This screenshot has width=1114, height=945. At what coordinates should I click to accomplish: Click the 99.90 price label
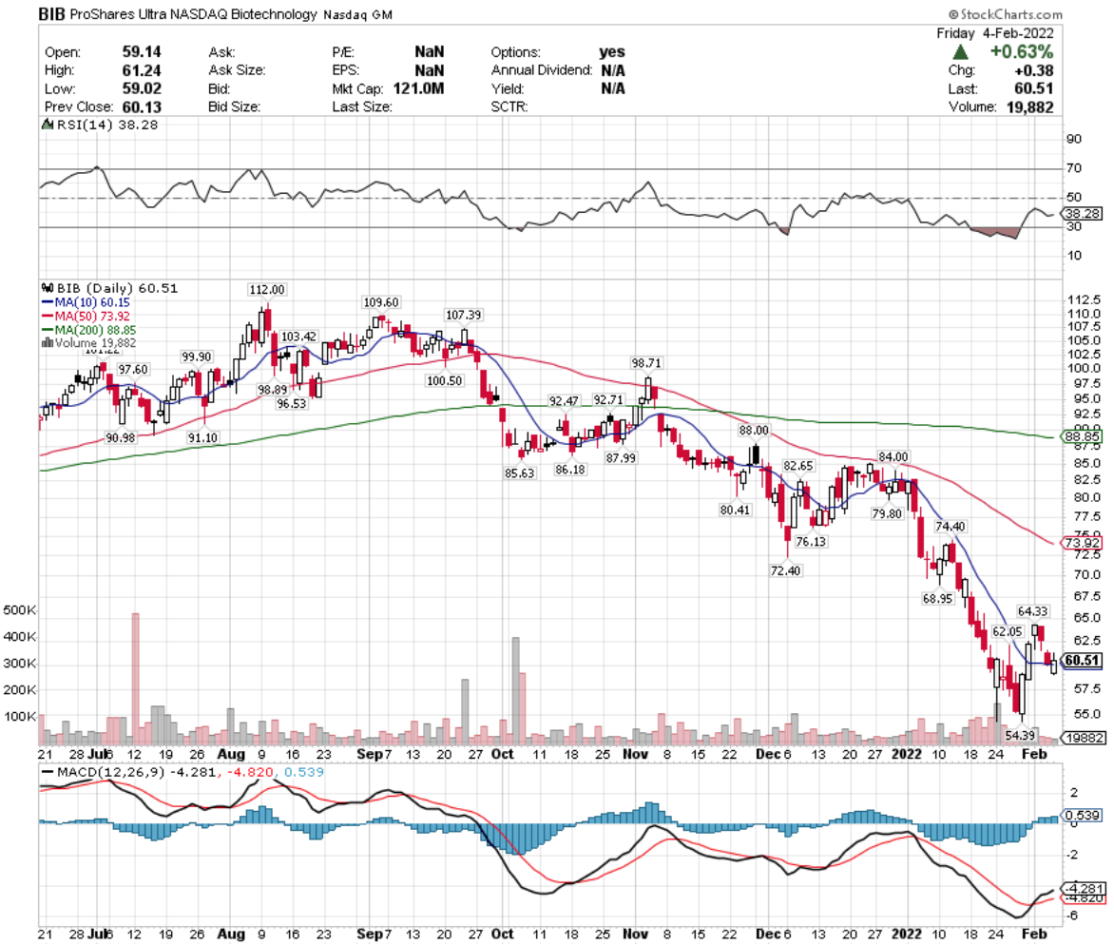click(196, 357)
